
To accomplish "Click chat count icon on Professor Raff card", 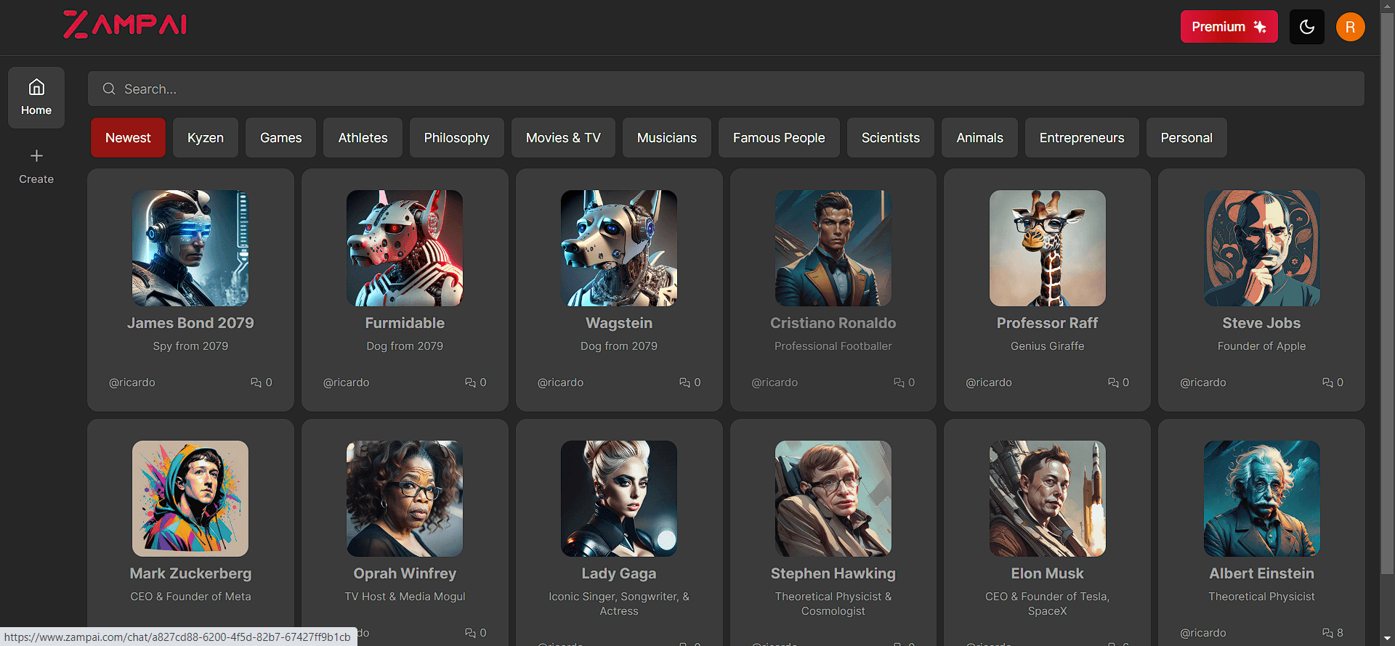I will click(1113, 383).
